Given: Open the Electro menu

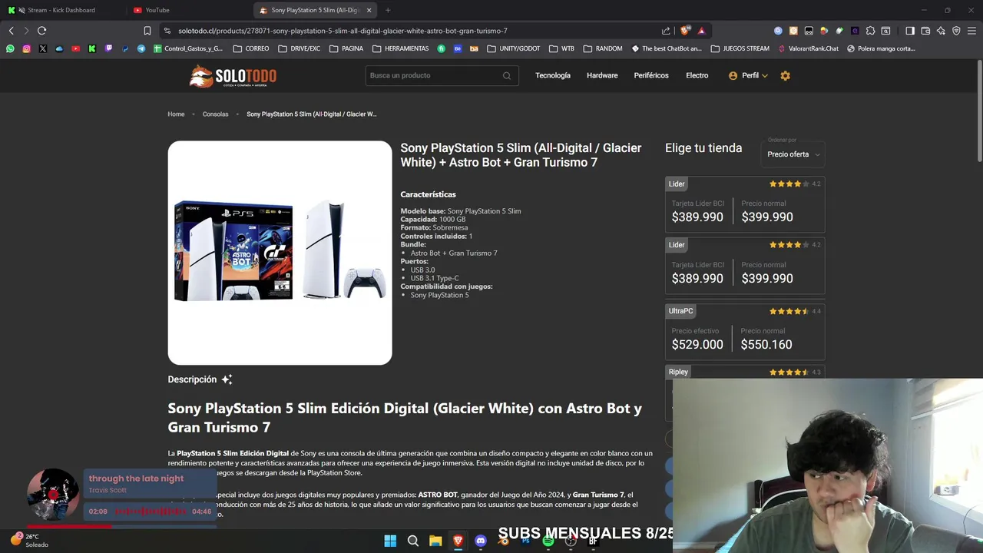Looking at the screenshot, I should point(697,75).
